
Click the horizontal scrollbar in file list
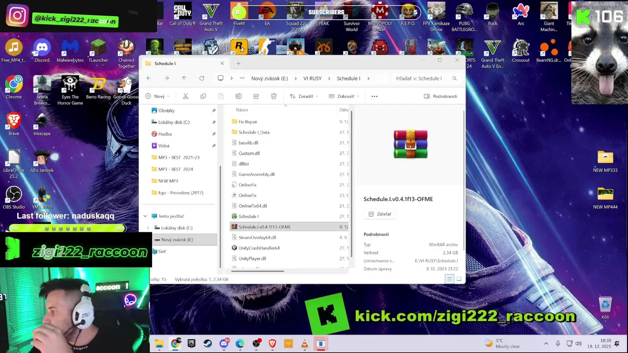coord(258,271)
